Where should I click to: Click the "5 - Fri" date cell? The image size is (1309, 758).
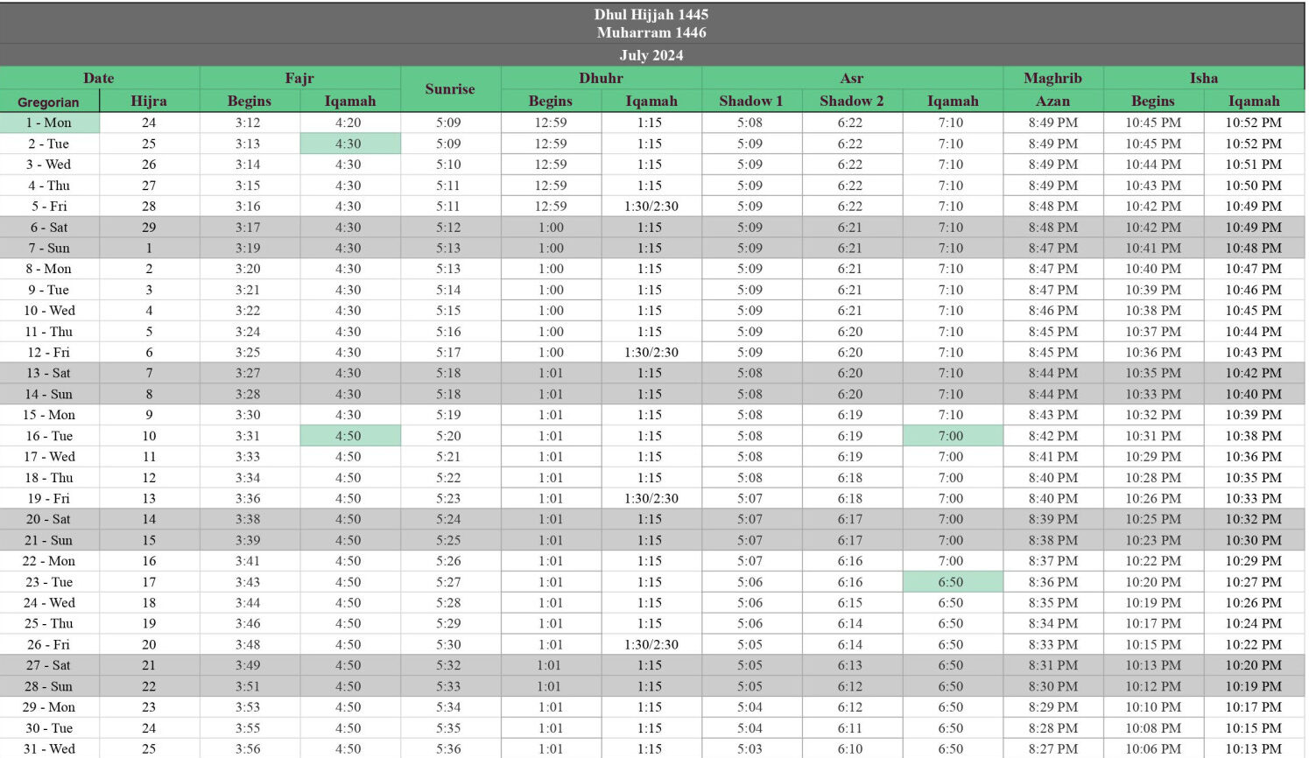click(49, 207)
